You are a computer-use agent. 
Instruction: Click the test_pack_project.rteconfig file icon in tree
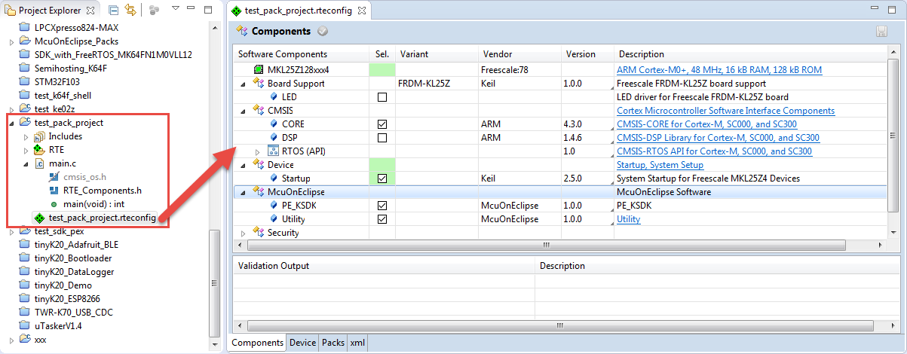click(39, 218)
